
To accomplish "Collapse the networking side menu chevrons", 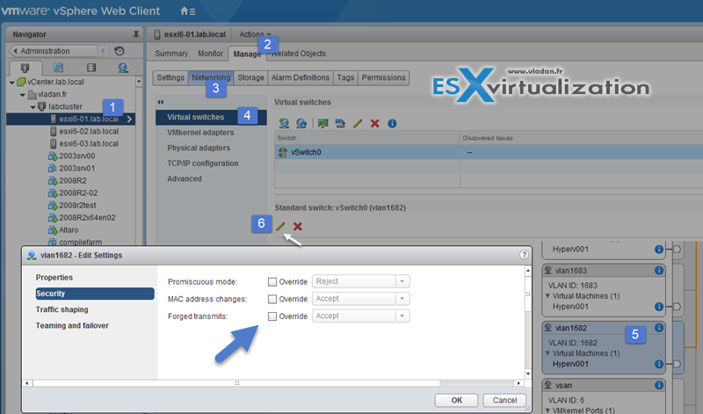I will [161, 102].
